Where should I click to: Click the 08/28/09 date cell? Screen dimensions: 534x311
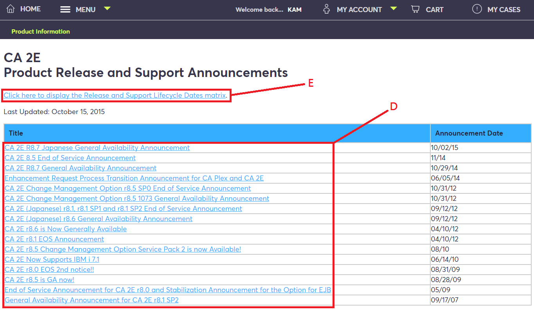(x=481, y=280)
